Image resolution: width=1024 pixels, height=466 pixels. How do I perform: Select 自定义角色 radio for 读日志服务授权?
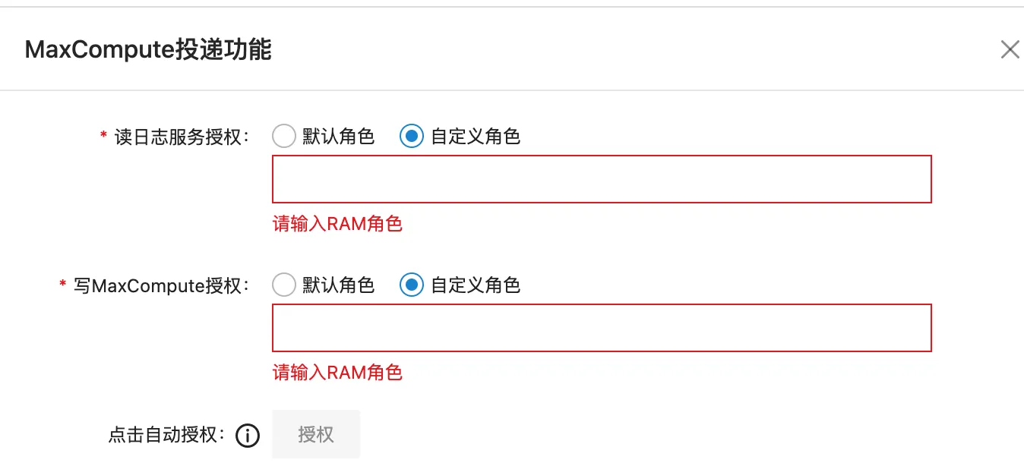(411, 137)
